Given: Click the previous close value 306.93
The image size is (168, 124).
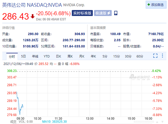Looking at the screenshot, I should coord(80,34).
